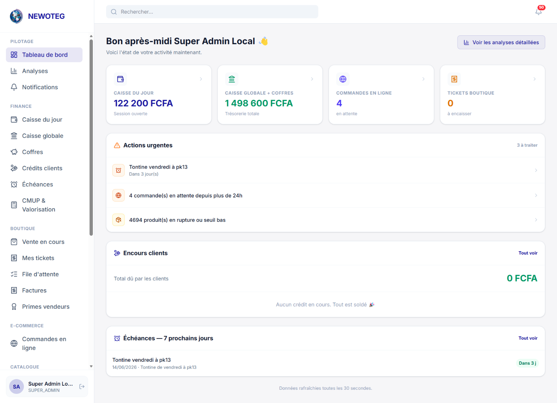557x403 pixels.
Task: Click the Crédits clients hand-coins icon
Action: (14, 168)
